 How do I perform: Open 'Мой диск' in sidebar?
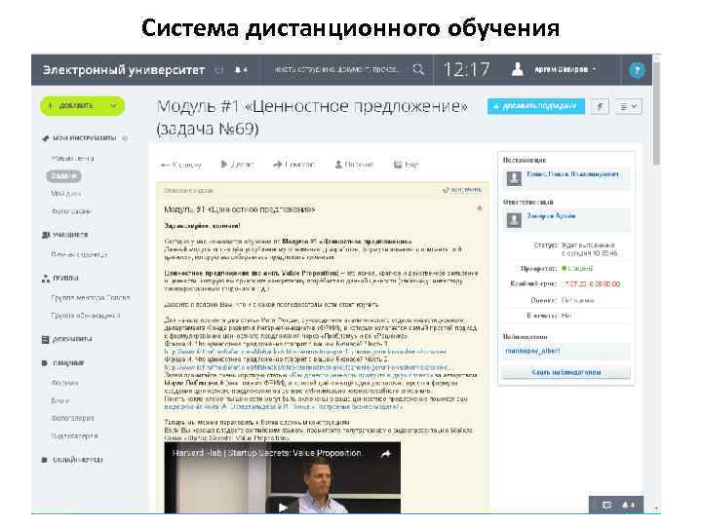click(x=66, y=194)
